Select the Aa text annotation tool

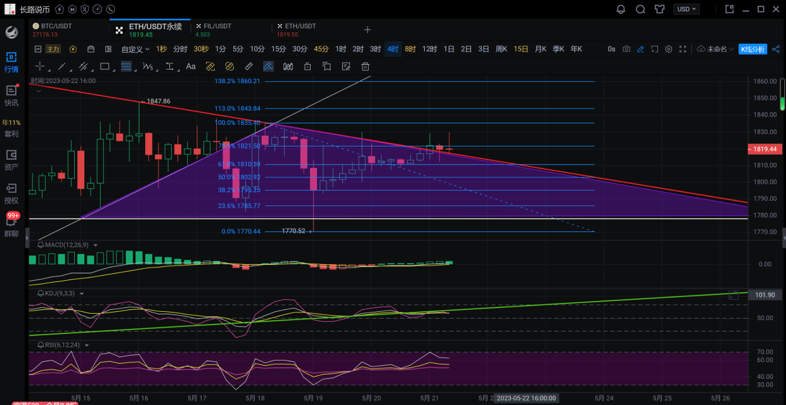[x=191, y=66]
